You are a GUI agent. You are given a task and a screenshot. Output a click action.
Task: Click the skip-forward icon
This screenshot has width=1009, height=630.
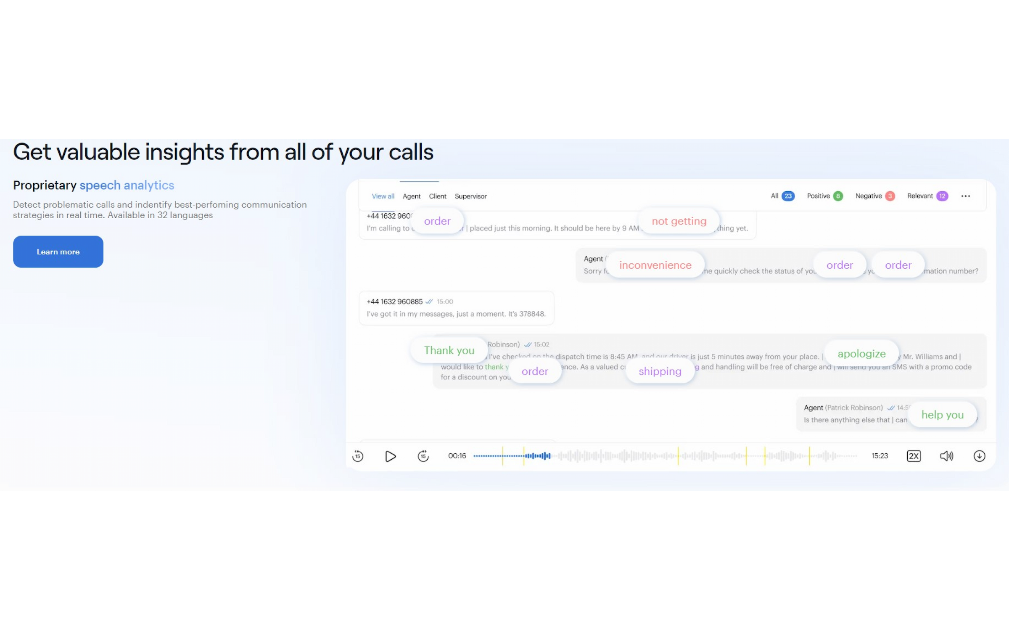(423, 457)
